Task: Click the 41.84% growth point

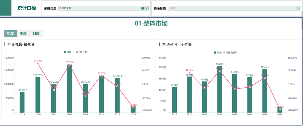Action: coord(189,73)
